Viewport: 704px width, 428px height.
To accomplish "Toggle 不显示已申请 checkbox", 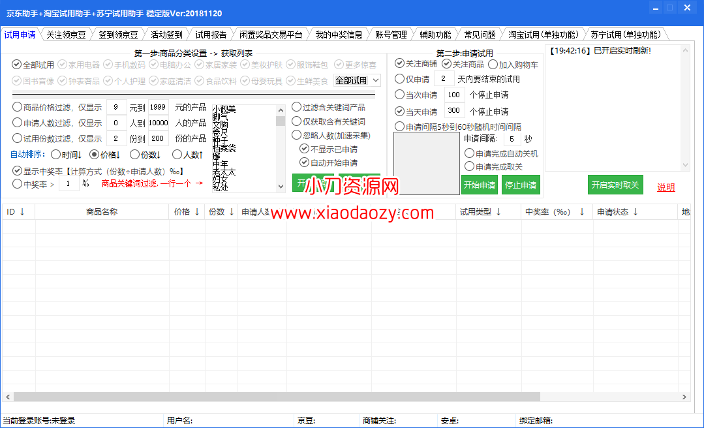I will tap(329, 149).
